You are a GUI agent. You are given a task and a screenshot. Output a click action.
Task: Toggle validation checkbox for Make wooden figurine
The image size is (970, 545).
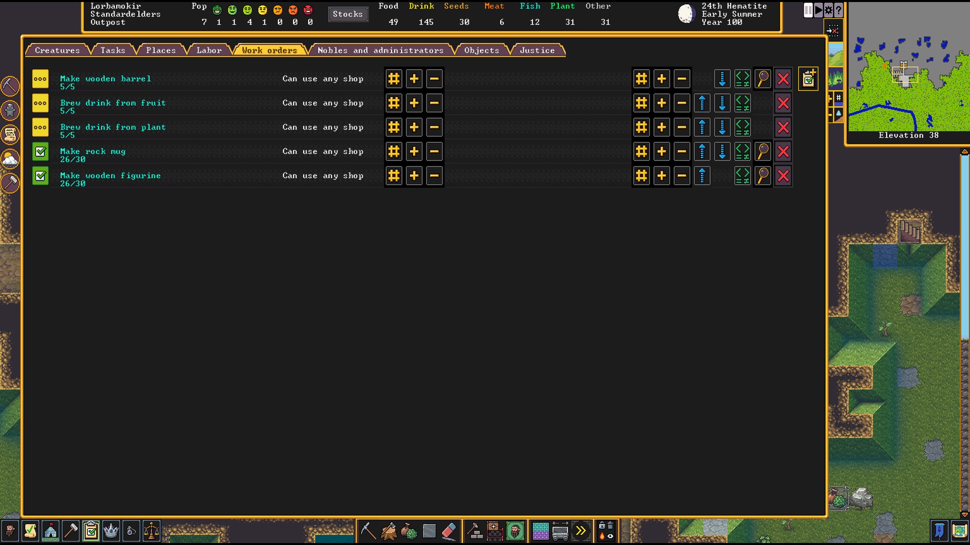click(40, 176)
